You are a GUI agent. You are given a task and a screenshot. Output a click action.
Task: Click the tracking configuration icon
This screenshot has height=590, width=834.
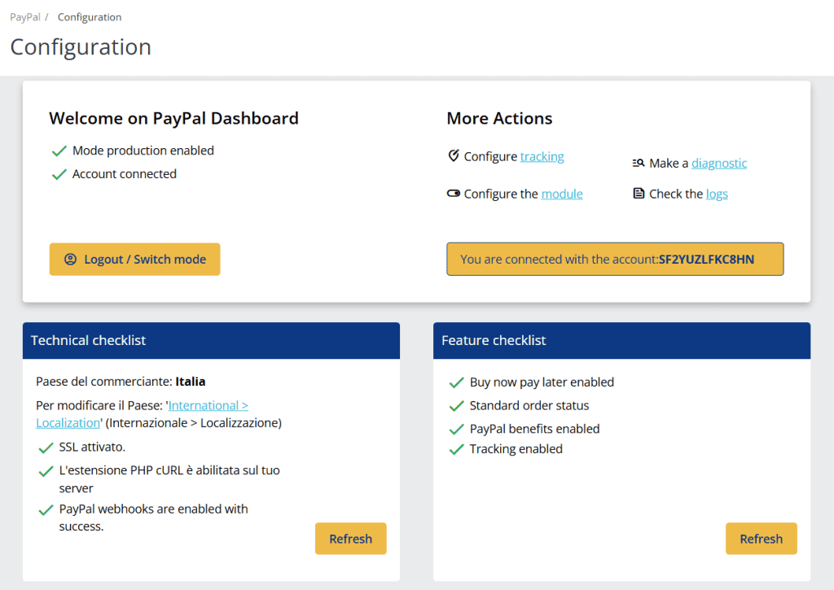[453, 155]
